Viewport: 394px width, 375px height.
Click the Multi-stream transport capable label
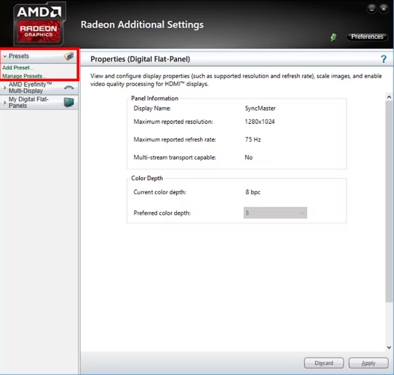175,157
